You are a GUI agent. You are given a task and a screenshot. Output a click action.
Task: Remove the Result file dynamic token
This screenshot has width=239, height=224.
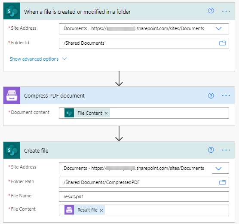[101, 210]
